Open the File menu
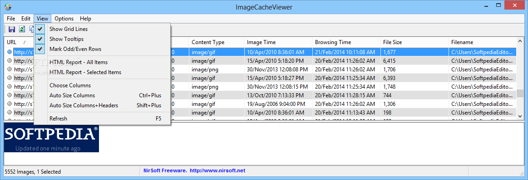This screenshot has width=528, height=180. pos(11,19)
